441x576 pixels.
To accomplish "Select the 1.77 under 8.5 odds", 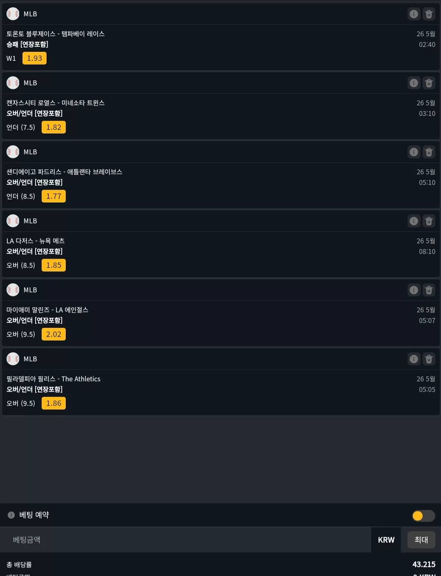I will (x=53, y=196).
